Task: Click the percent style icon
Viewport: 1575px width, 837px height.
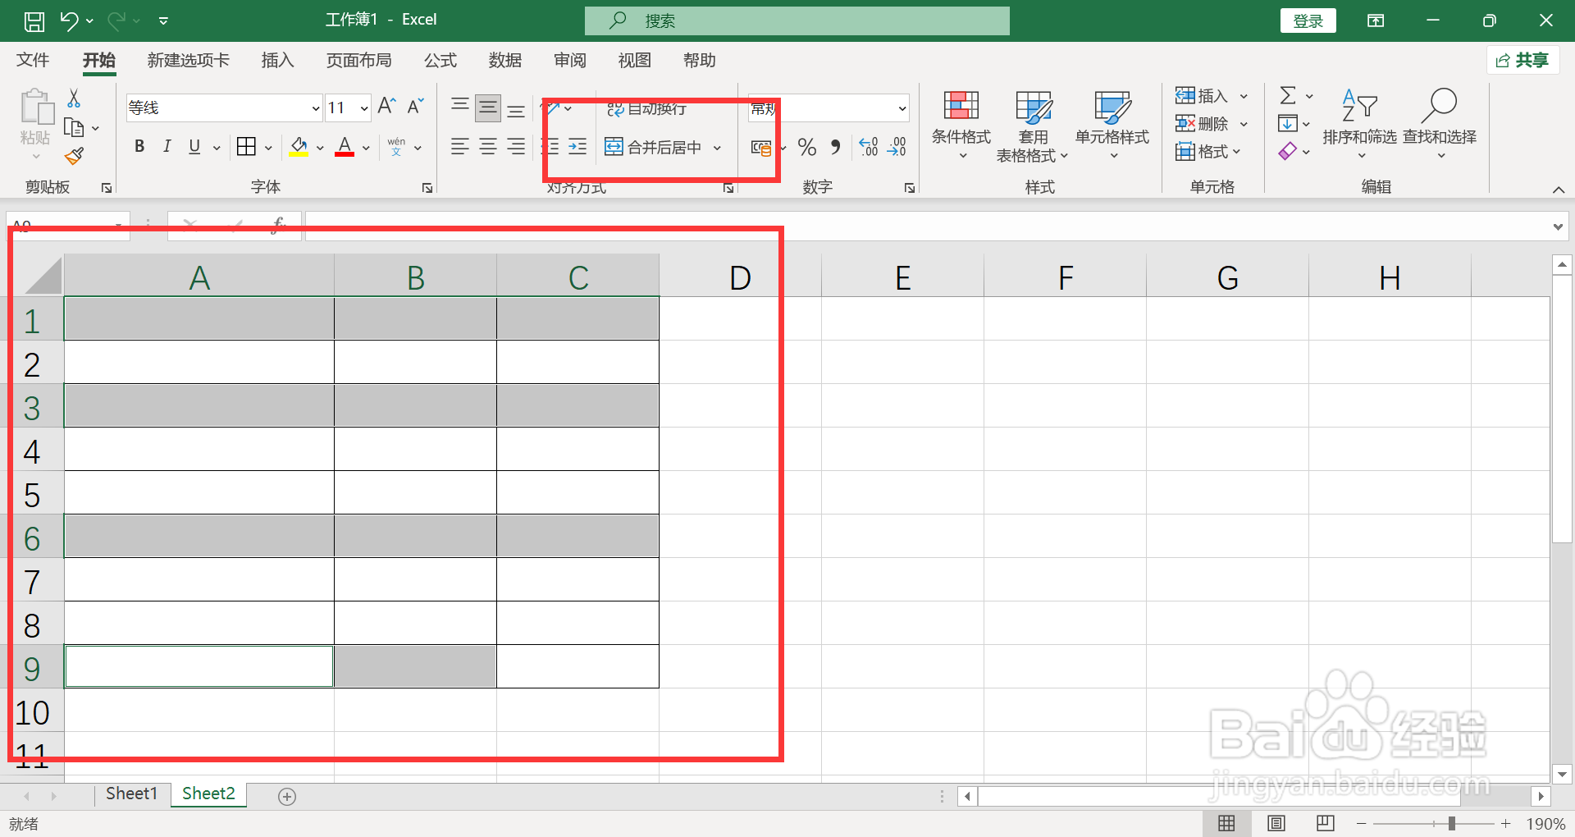Action: 807,147
